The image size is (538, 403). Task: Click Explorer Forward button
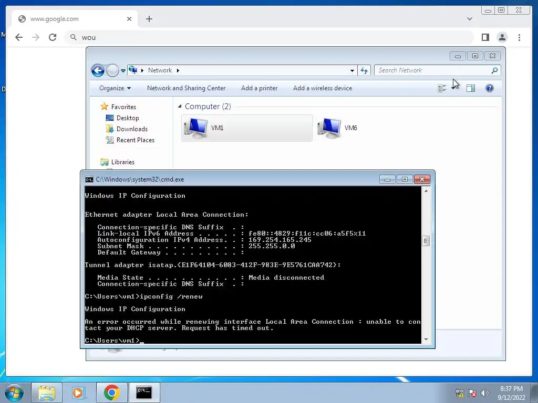[x=112, y=71]
